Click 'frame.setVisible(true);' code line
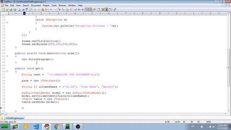Screen dimensions: 231x130 (41, 41)
